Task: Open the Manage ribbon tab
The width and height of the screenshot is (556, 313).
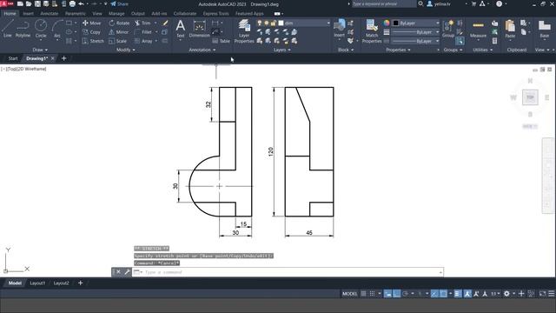Action: [116, 14]
